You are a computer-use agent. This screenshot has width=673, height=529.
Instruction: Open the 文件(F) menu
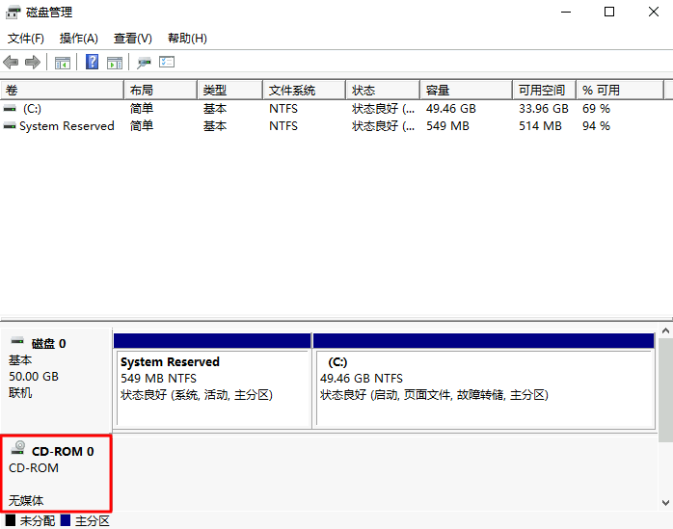pyautogui.click(x=26, y=39)
